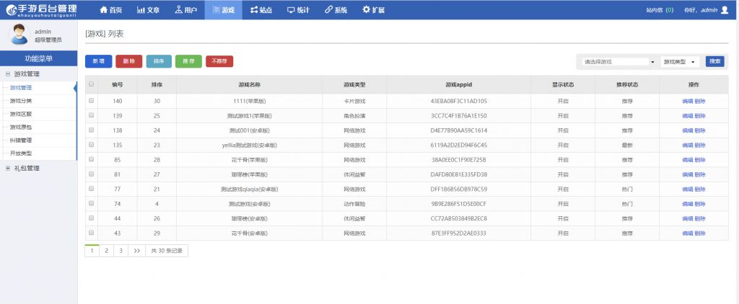Screen dimensions: 739x304
Task: Delete row 74 测试游戏(安卓版)
Action: click(700, 204)
